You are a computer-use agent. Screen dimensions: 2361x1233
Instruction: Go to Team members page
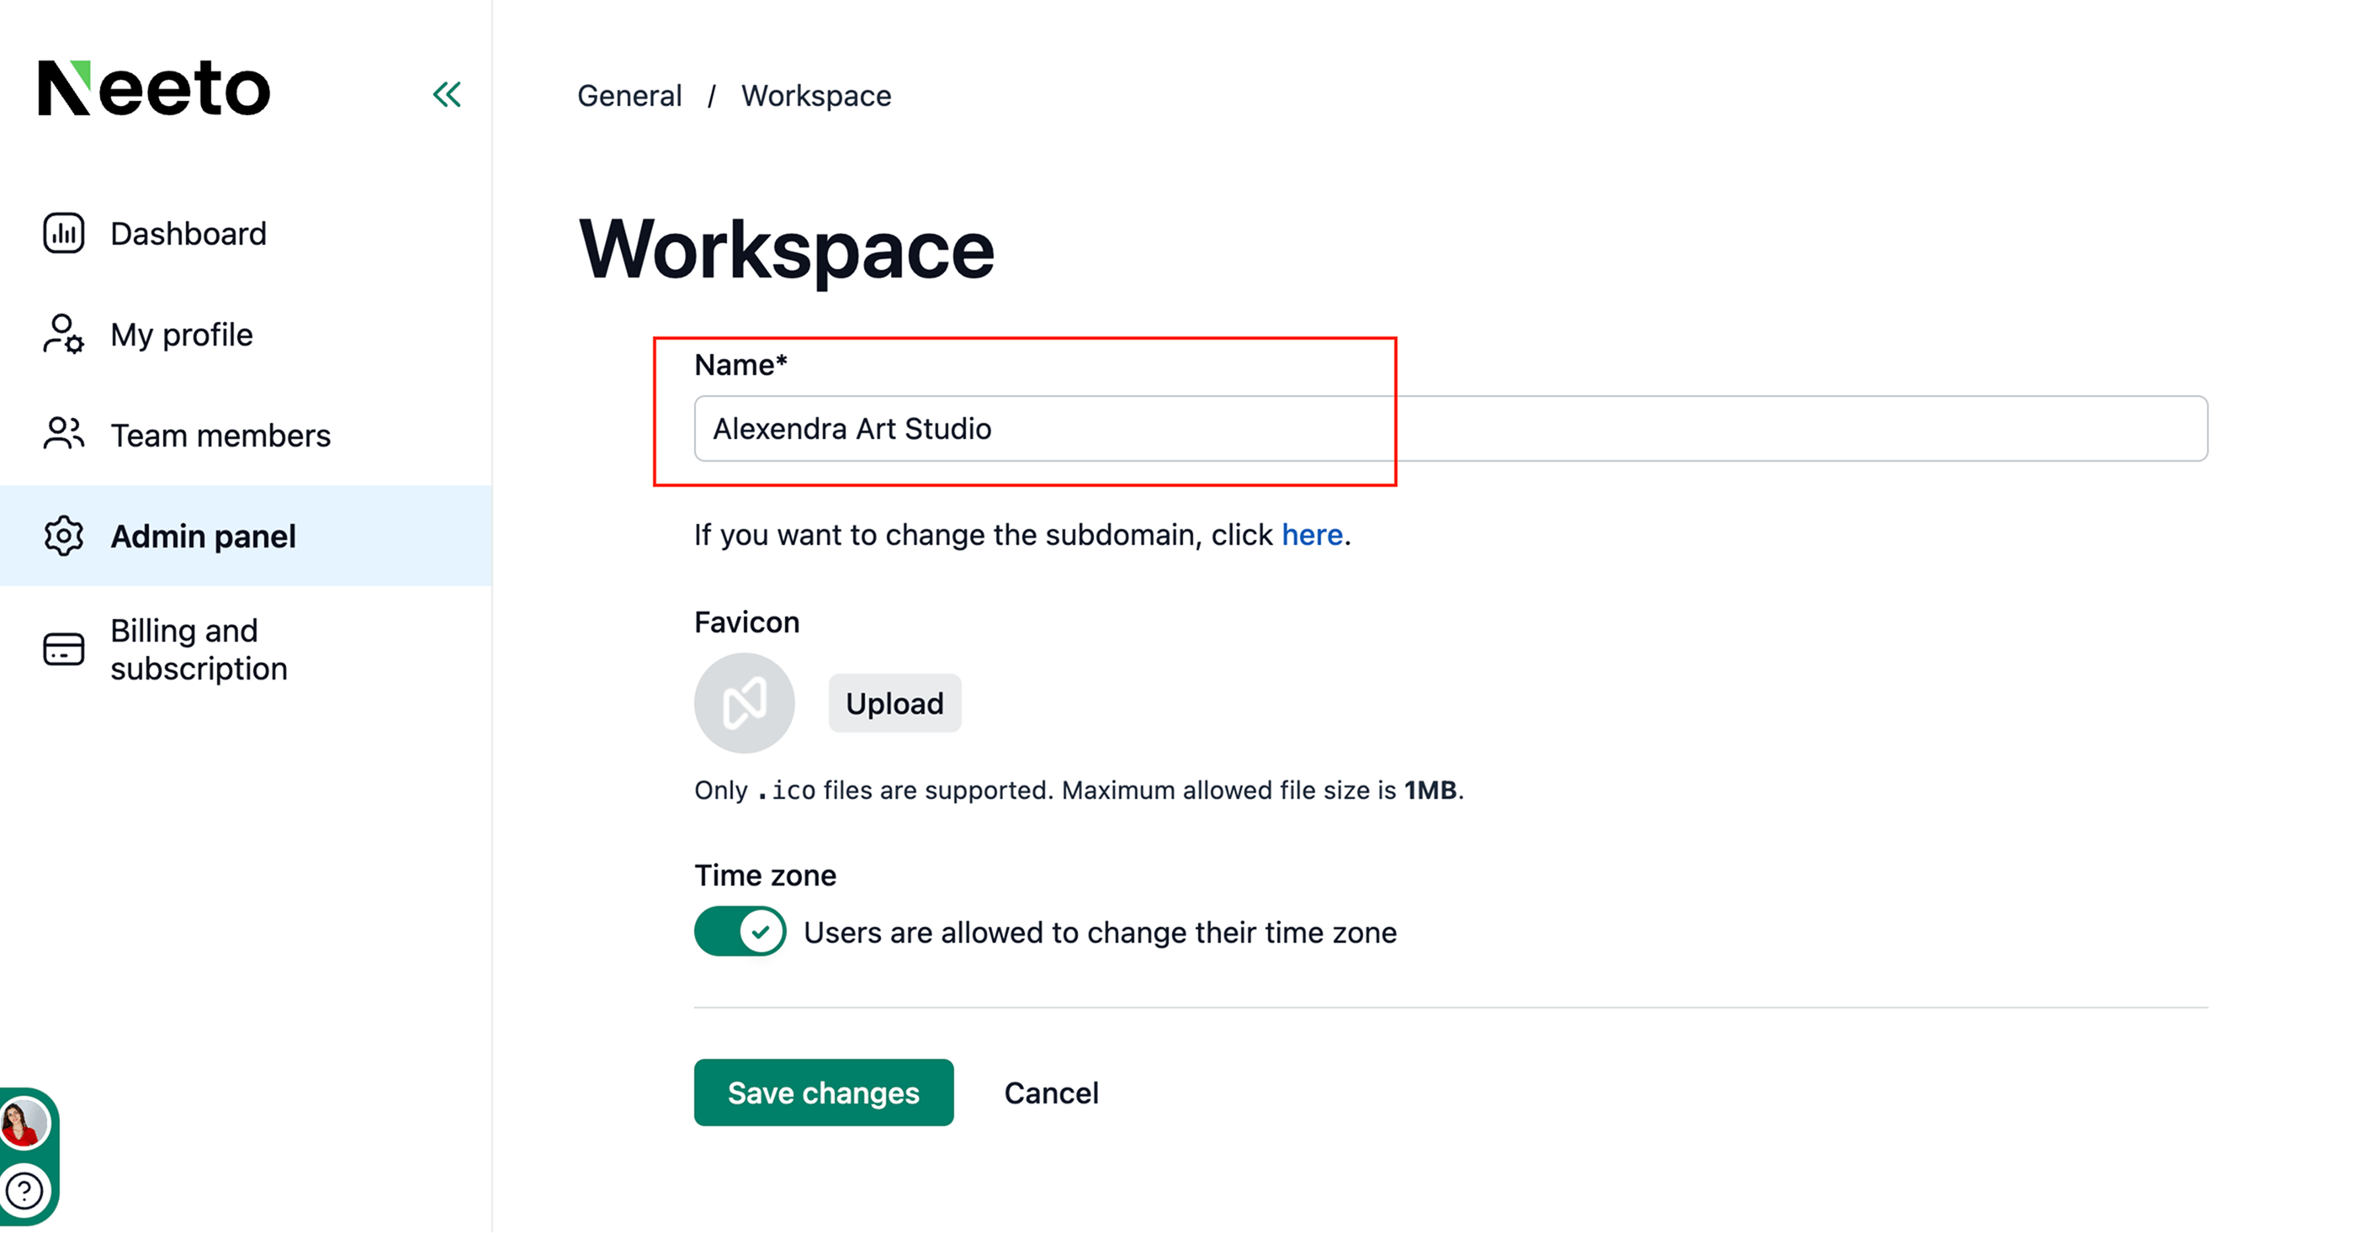[x=220, y=435]
